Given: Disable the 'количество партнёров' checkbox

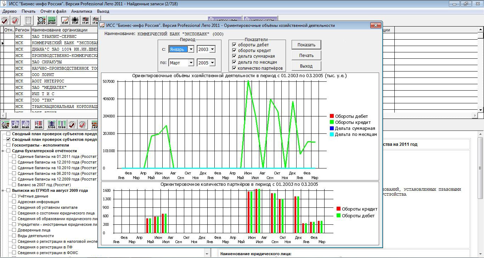Looking at the screenshot, I should point(234,68).
